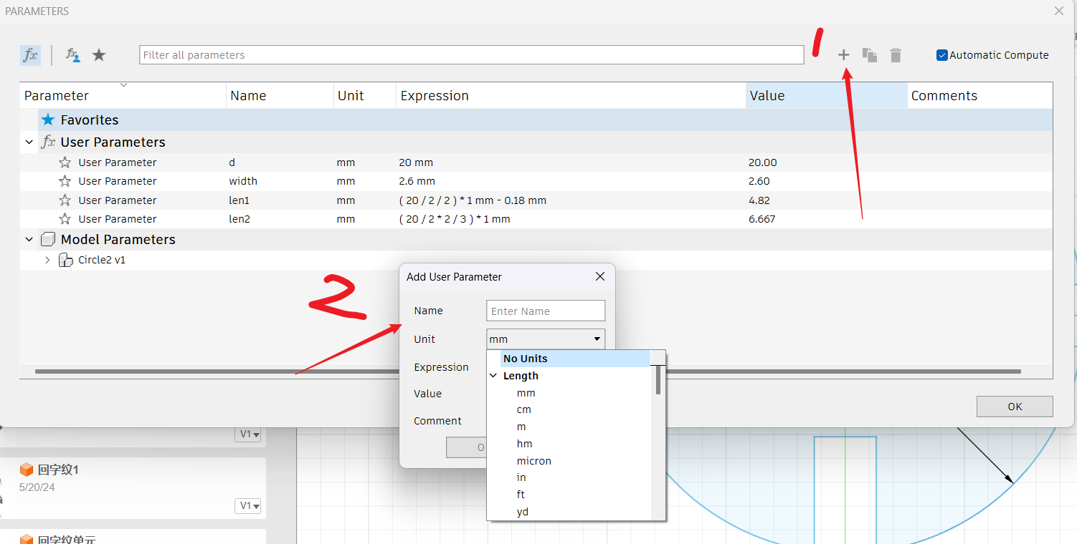Choose cm from the unit list
Viewport: 1077px width, 544px height.
point(523,409)
